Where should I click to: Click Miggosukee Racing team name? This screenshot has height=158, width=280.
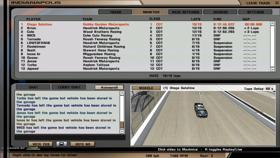pyautogui.click(x=99, y=54)
